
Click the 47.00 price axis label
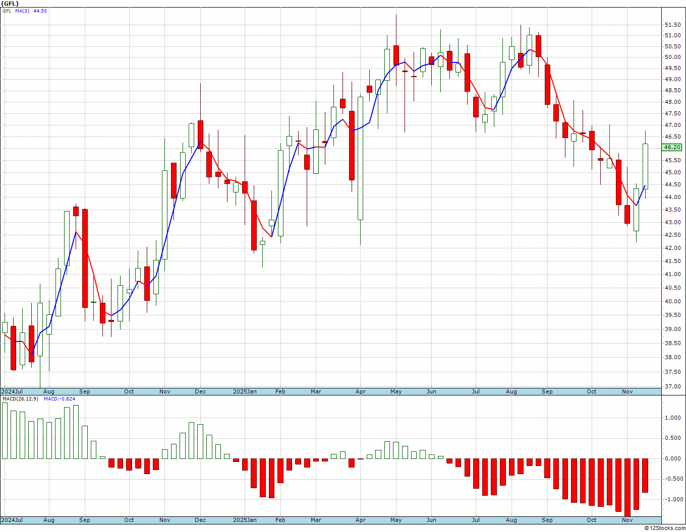tap(672, 125)
